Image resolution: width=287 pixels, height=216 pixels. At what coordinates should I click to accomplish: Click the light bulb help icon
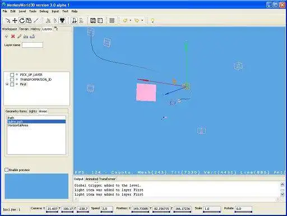pos(152,21)
